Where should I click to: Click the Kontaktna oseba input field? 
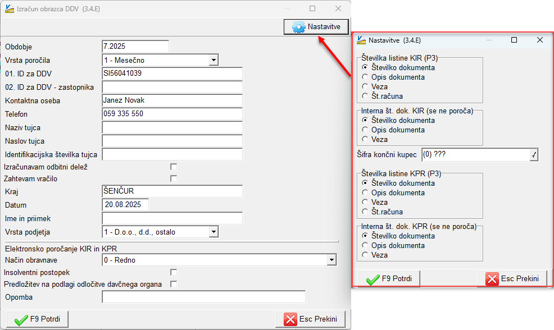pos(171,101)
